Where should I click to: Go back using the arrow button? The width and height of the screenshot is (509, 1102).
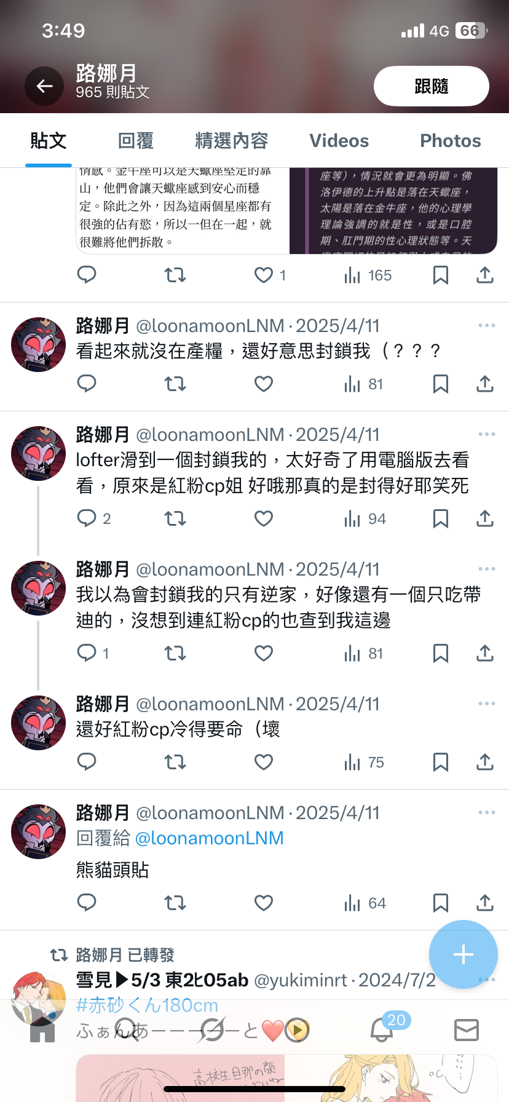pos(44,86)
